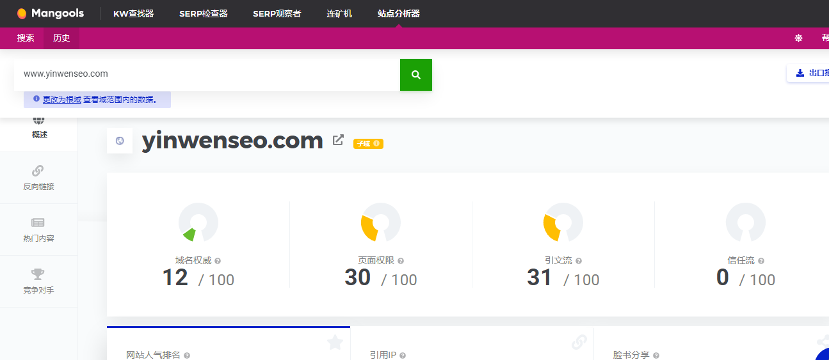The image size is (829, 360).
Task: Click the yinwenseo.com heading text
Action: [232, 140]
